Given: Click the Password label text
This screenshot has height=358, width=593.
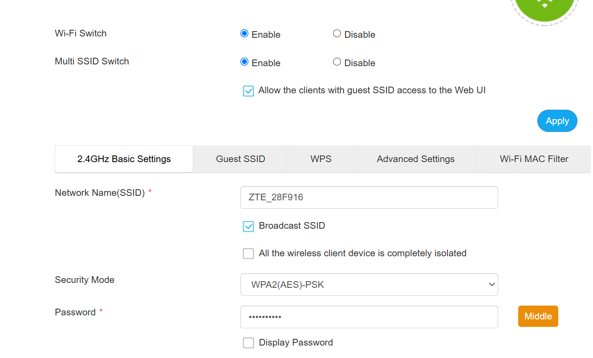Looking at the screenshot, I should click(x=75, y=312).
